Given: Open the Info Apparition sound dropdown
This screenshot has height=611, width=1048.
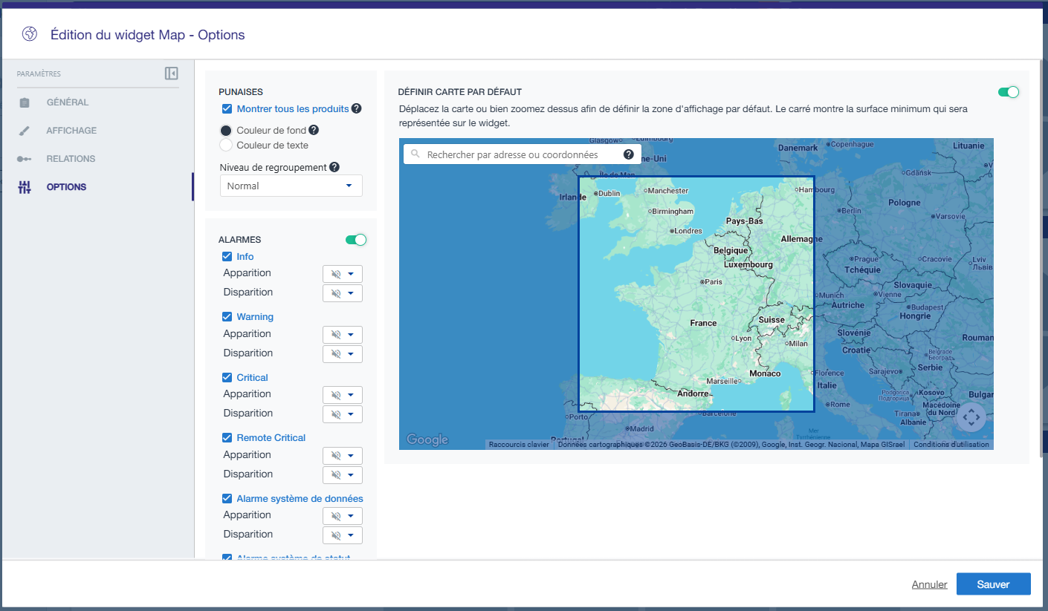Looking at the screenshot, I should (x=343, y=274).
